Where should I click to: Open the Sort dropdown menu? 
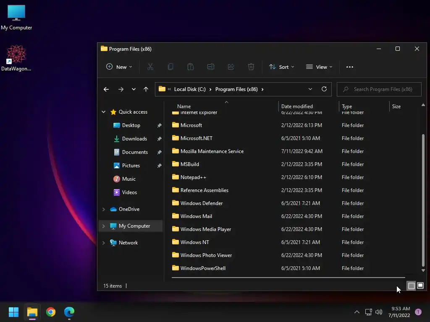tap(282, 67)
